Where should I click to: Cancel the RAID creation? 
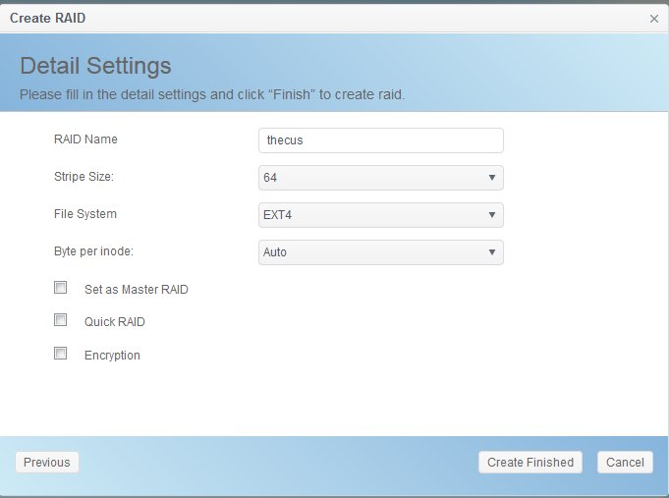(x=624, y=462)
